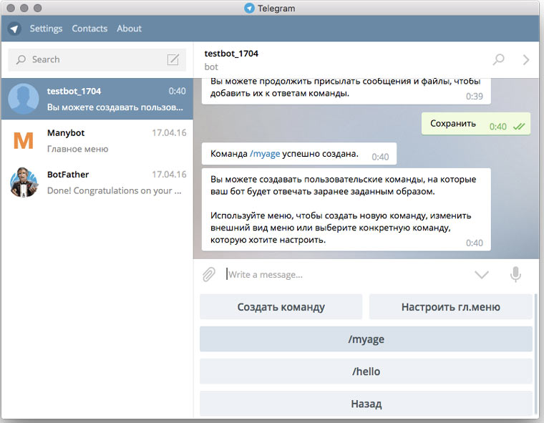This screenshot has width=544, height=423.
Task: Click the microphone voice message icon
Action: (515, 274)
